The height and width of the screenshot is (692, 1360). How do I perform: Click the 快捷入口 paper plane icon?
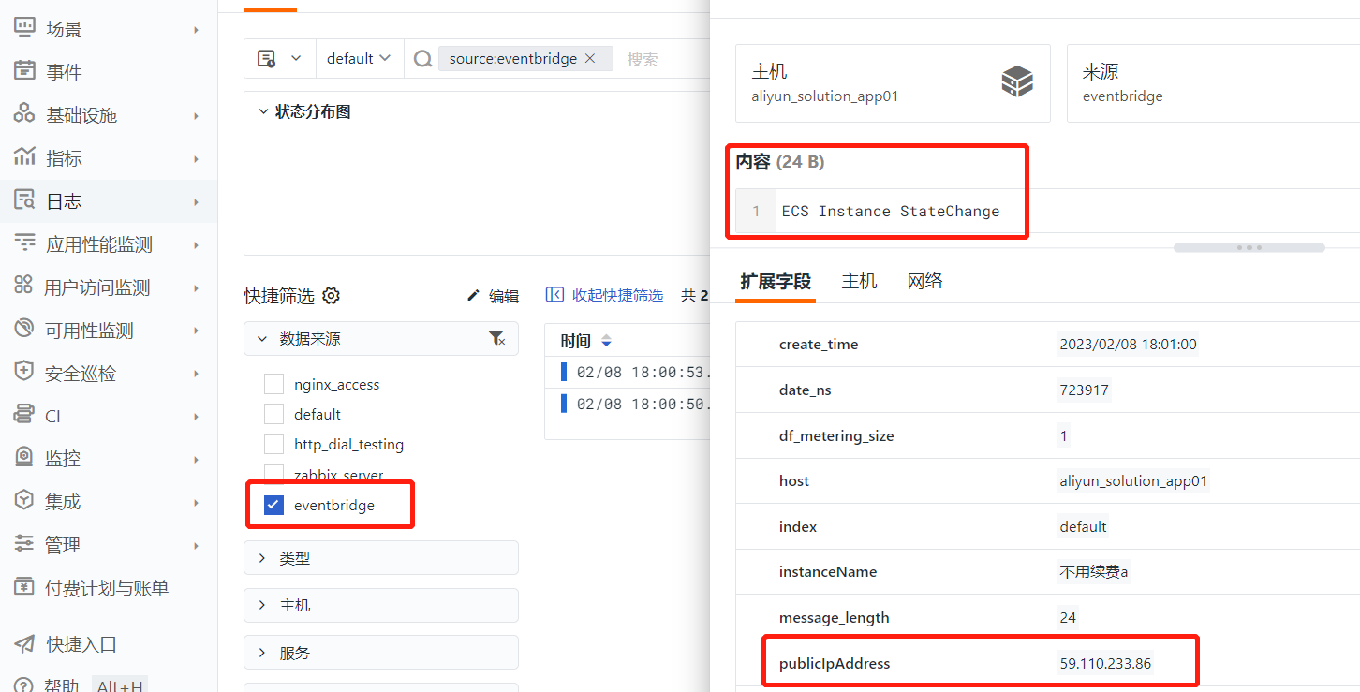pyautogui.click(x=24, y=643)
